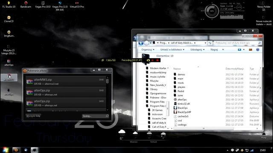
Task: Toggle the Explorer preview pane icon
Action: pos(250,50)
